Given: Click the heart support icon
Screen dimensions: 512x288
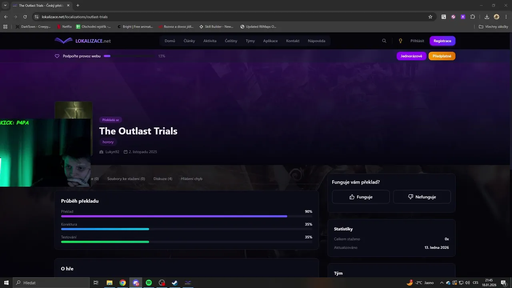Looking at the screenshot, I should point(57,56).
